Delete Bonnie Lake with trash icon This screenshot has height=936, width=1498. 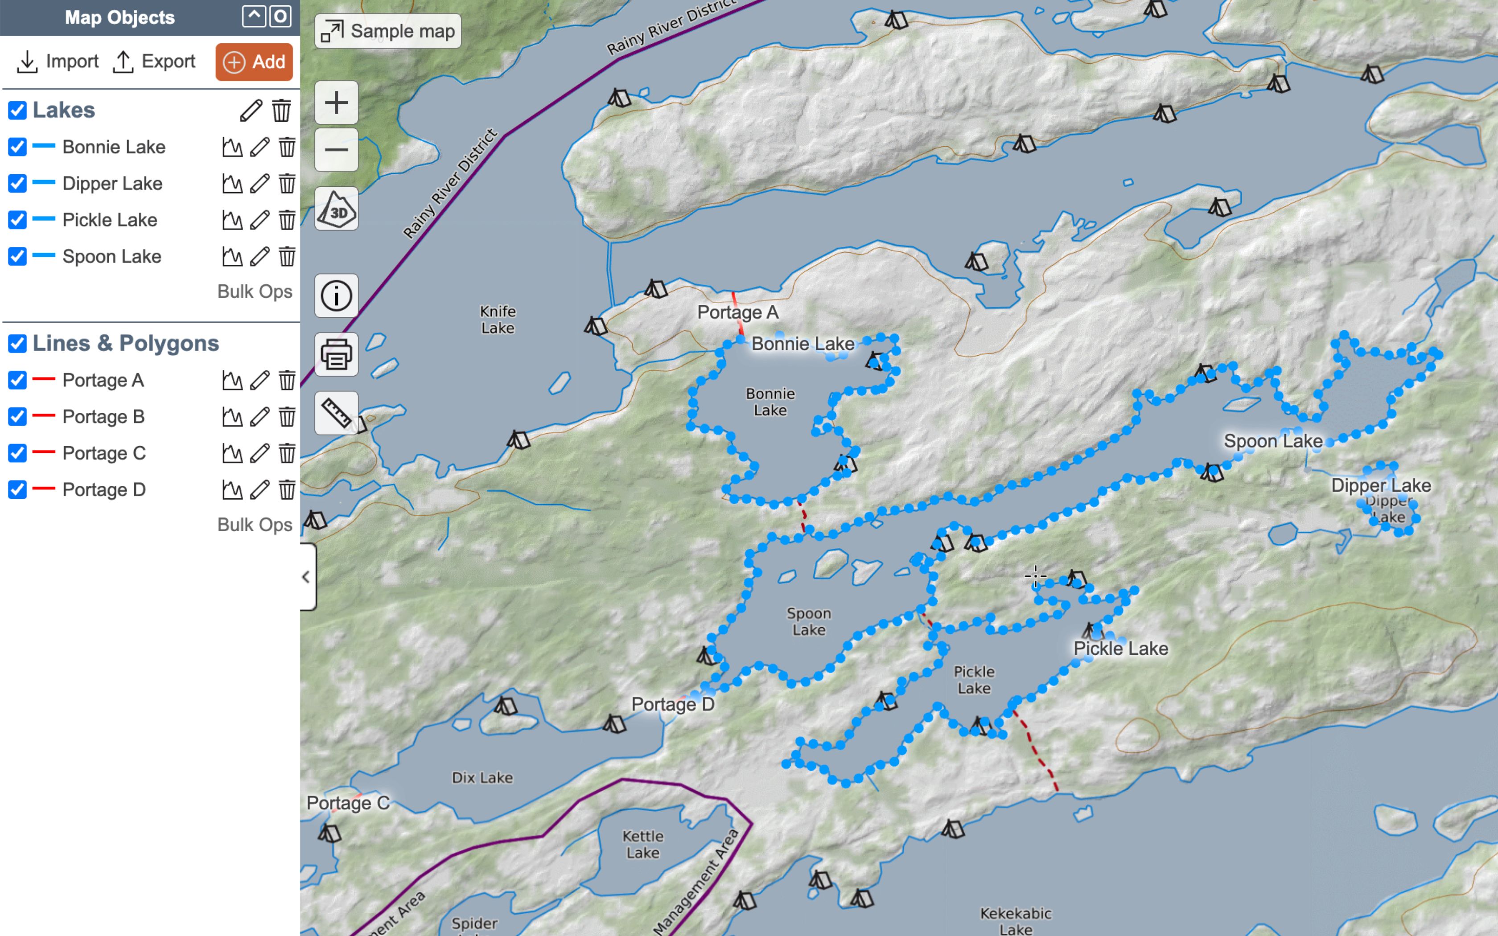click(x=287, y=148)
